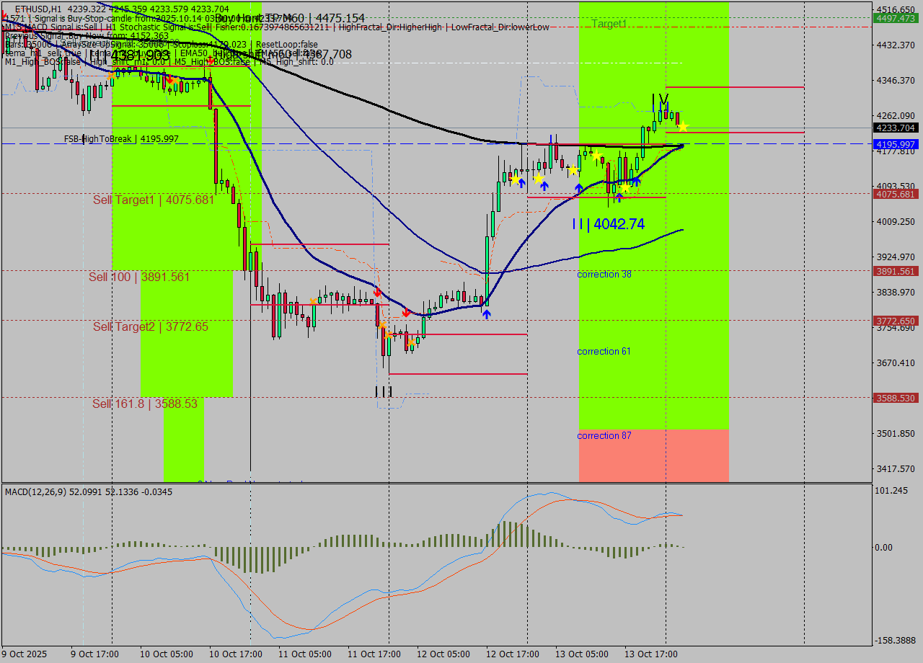
Task: Click the red downward arrow marker near EMA labels
Action: [x=211, y=60]
